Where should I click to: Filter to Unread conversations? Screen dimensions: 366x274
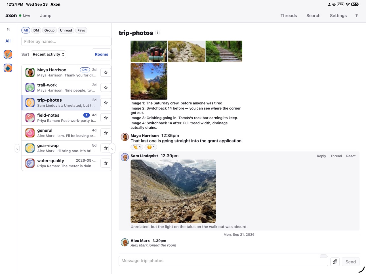pos(66,30)
